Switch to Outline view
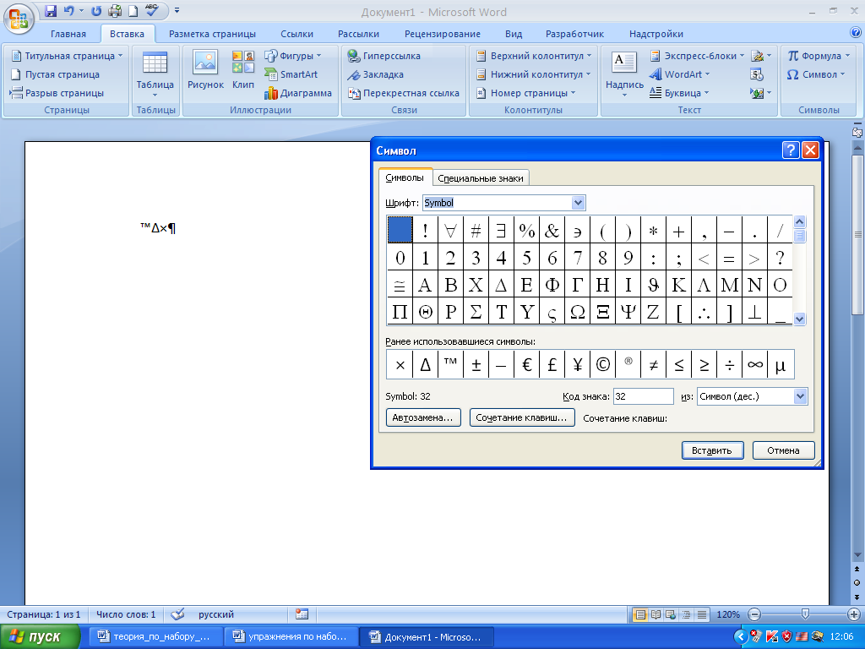The height and width of the screenshot is (649, 865). pos(686,614)
